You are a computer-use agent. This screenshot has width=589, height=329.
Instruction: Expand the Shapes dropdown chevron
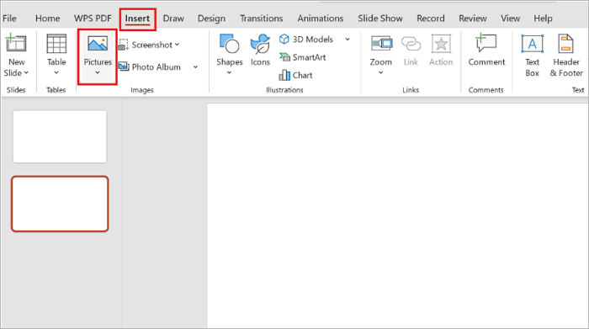(229, 72)
